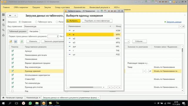Move selected unit down one row
The width and height of the screenshot is (188, 106).
click(x=116, y=87)
